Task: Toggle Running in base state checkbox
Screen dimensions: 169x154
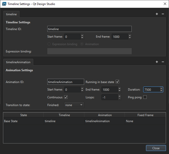Action: [x=117, y=82]
